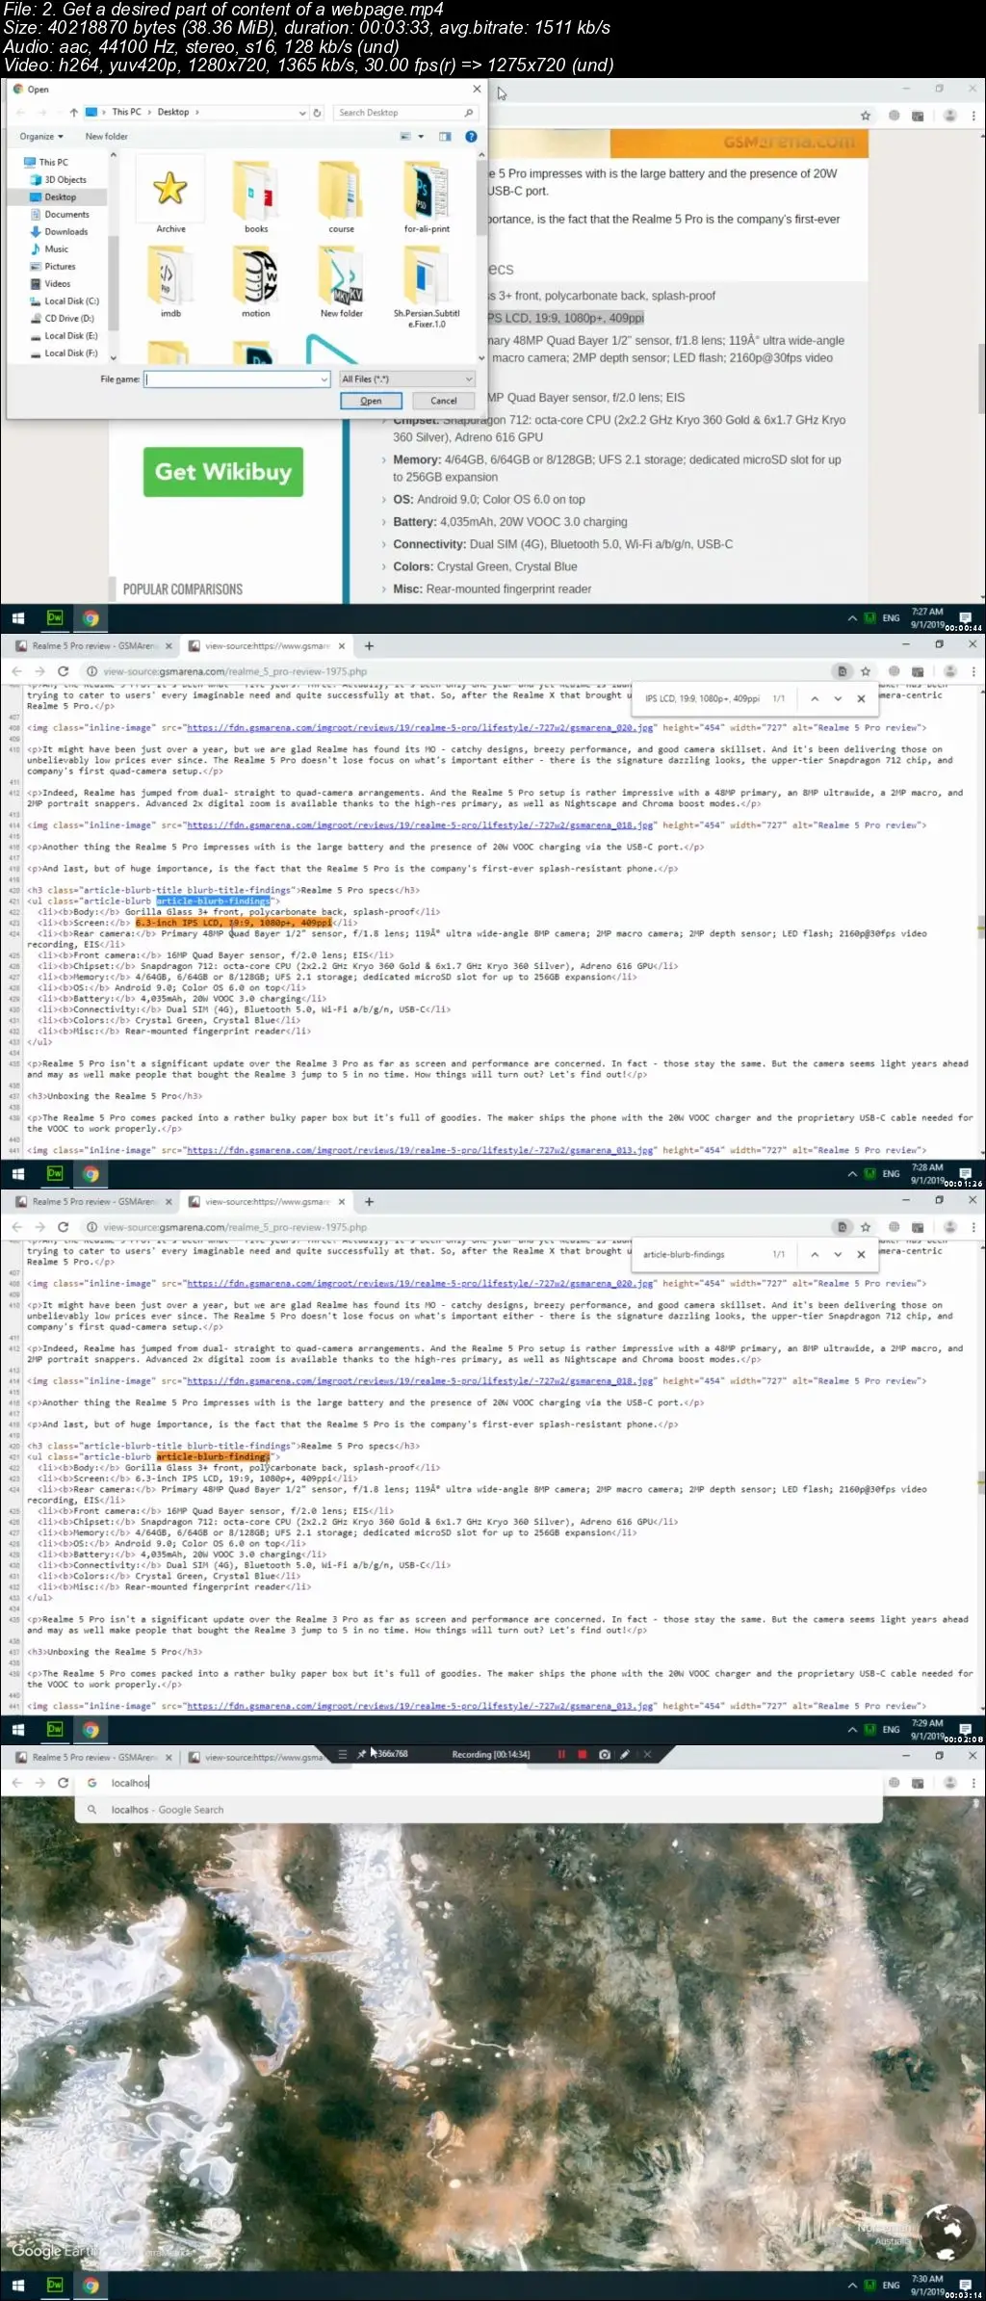Click the help question-mark icon in Open dialog
This screenshot has width=986, height=2301.
[471, 137]
